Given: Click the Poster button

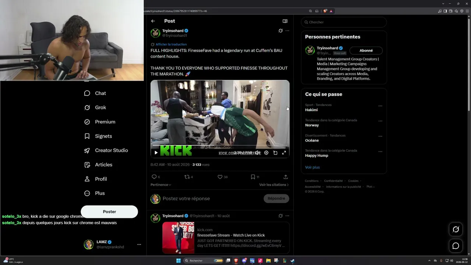Looking at the screenshot, I should (x=109, y=212).
